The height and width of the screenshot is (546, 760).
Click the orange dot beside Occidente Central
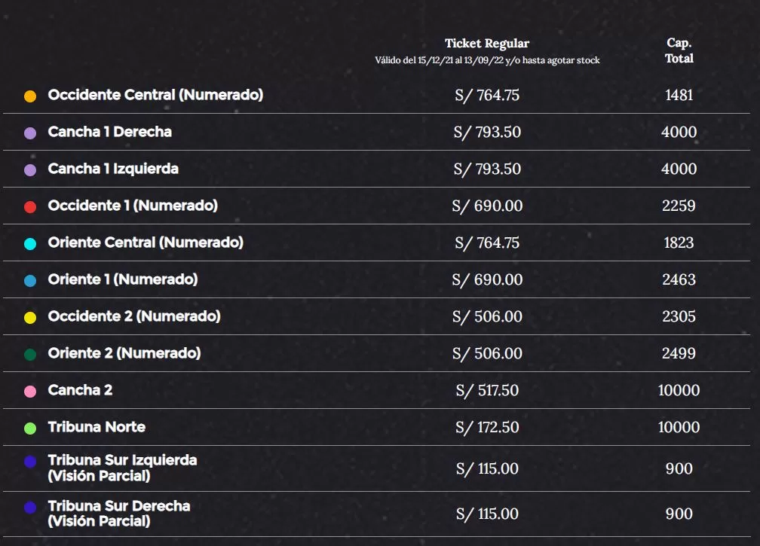[30, 96]
